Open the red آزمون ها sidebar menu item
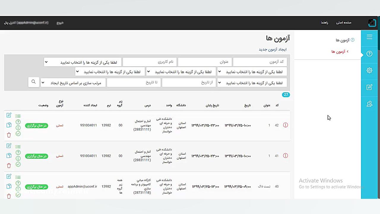380x214 pixels. [340, 51]
